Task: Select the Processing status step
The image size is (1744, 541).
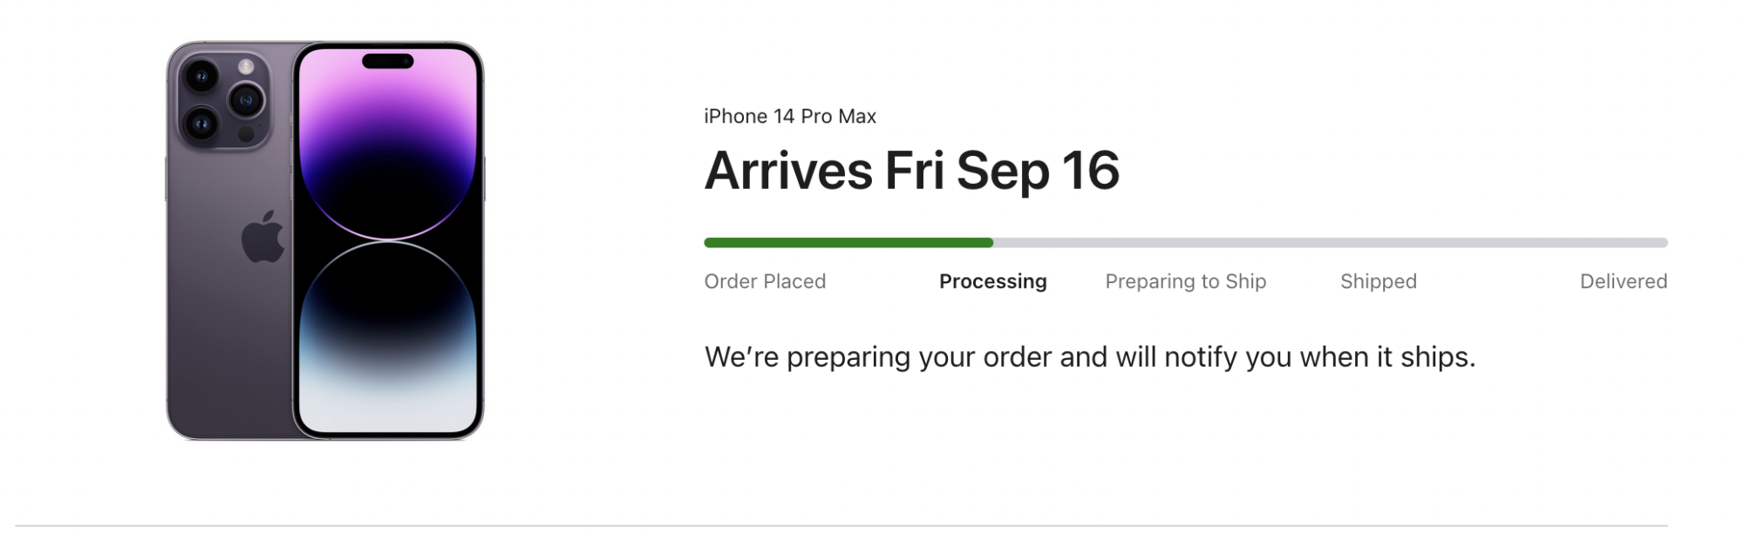Action: pyautogui.click(x=992, y=281)
